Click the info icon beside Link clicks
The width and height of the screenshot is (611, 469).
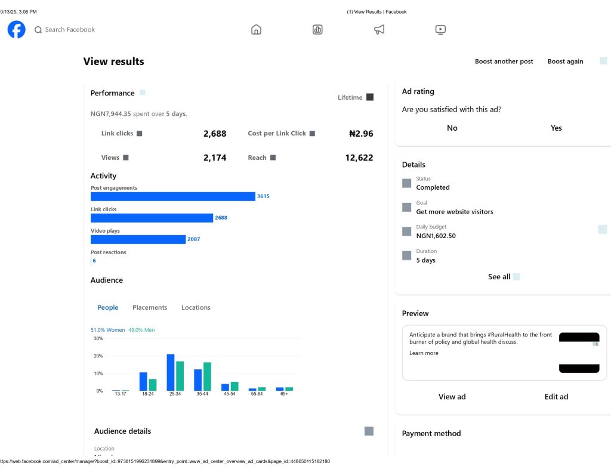tap(140, 134)
